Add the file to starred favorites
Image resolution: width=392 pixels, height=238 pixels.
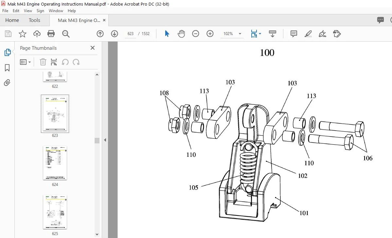click(x=23, y=34)
